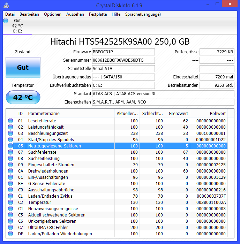Click the ID column header
The image size is (240, 244).
[20, 113]
